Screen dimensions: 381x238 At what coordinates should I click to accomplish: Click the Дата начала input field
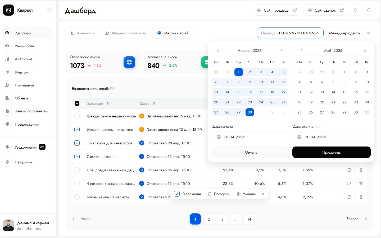point(251,137)
